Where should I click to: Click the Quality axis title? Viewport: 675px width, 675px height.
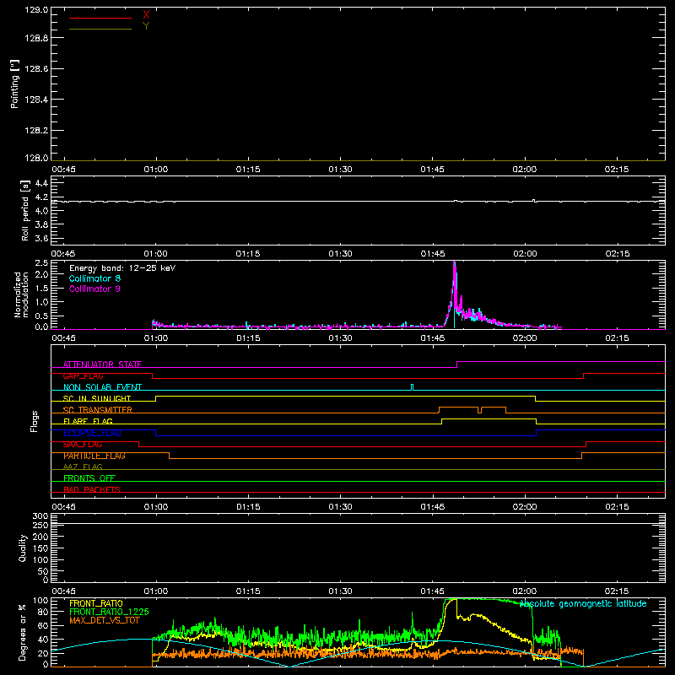23,548
